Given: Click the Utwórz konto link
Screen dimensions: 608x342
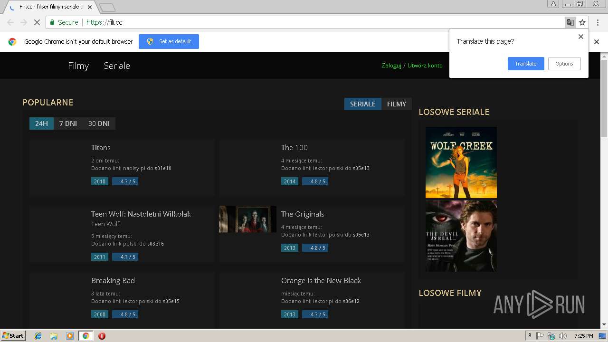Looking at the screenshot, I should coord(425,66).
